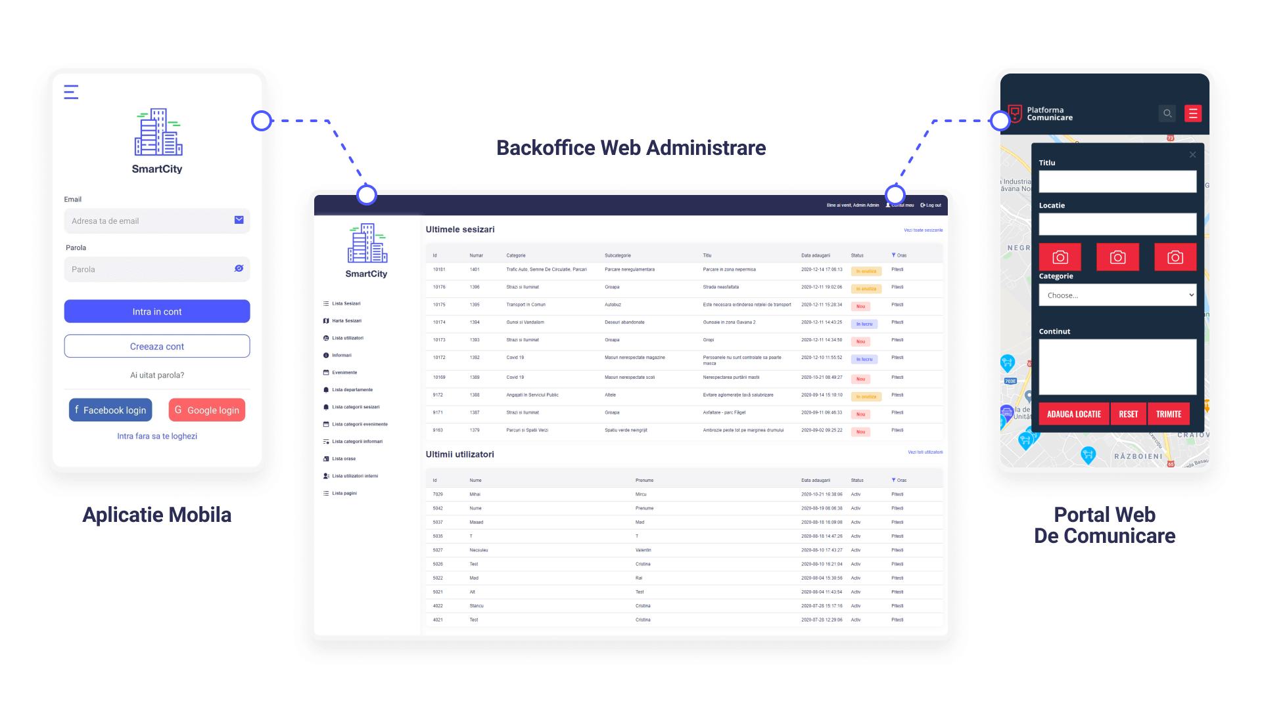Open 'Lista departamente' in backoffice sidebar
1262x709 pixels.
[x=352, y=390]
